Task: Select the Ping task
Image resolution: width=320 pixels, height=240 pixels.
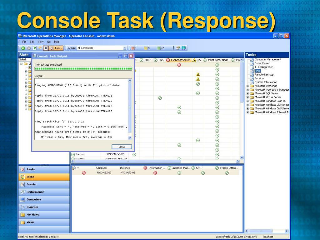Action: tap(257, 71)
